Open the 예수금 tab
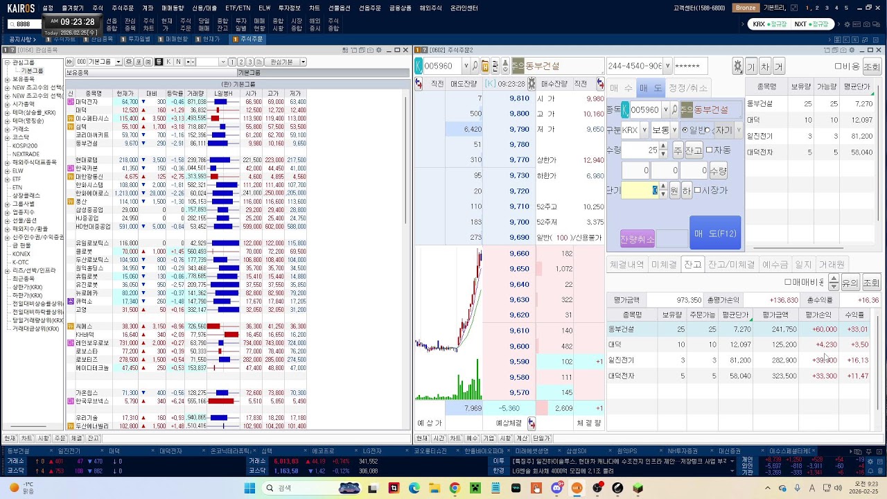 775,265
